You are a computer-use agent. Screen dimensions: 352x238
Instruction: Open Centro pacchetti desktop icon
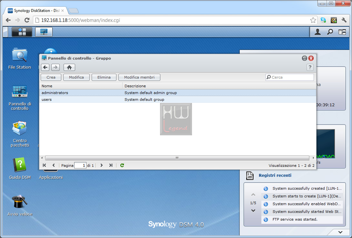[x=20, y=134]
